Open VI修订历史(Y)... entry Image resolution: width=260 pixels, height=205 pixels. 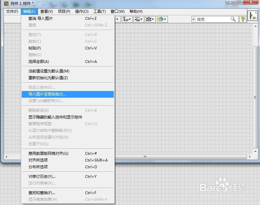coord(68,177)
